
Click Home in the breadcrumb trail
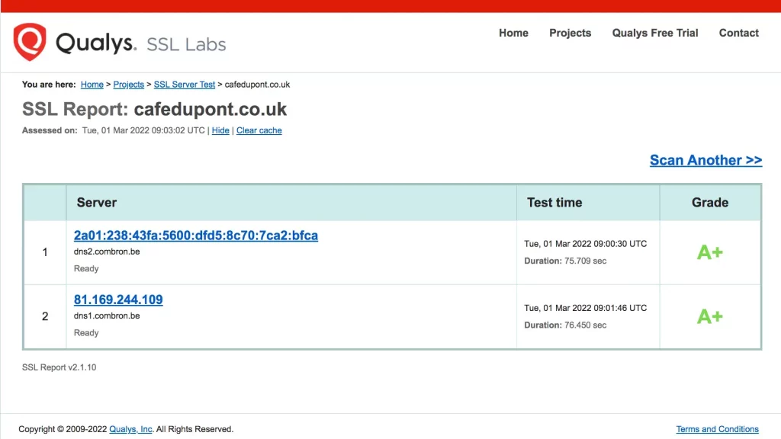[x=92, y=85]
